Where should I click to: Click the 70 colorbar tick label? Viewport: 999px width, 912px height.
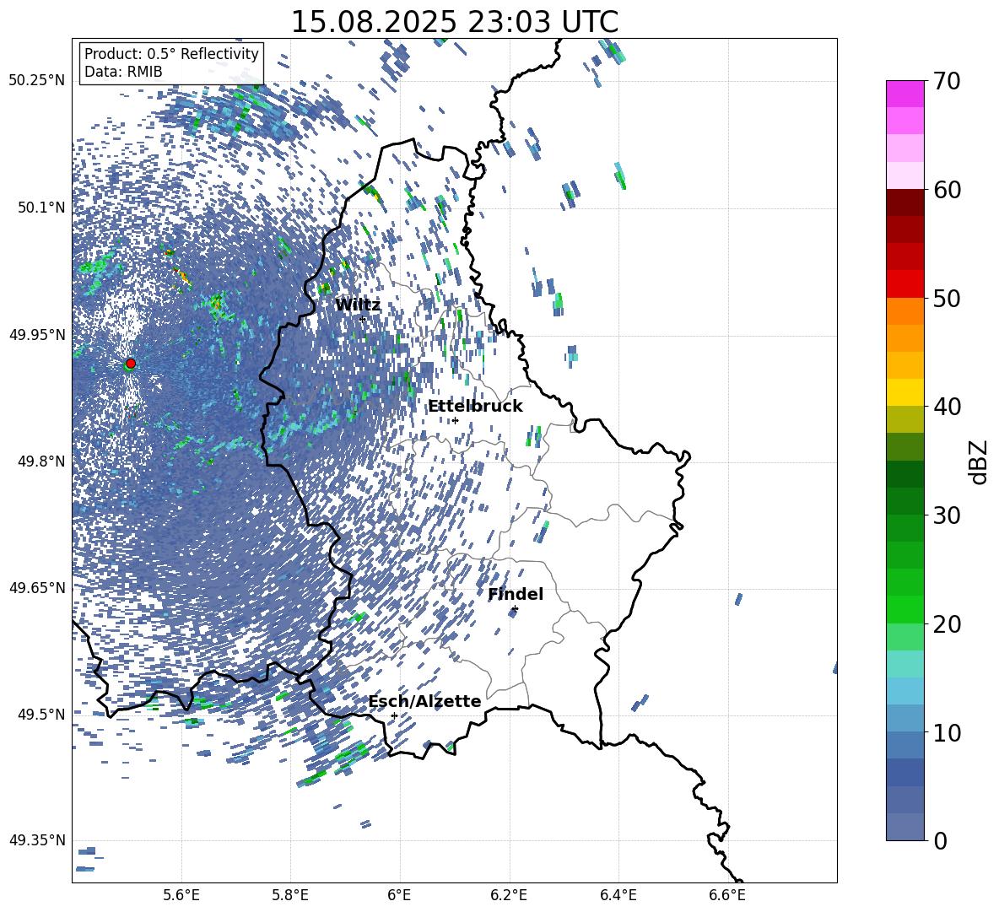click(948, 81)
